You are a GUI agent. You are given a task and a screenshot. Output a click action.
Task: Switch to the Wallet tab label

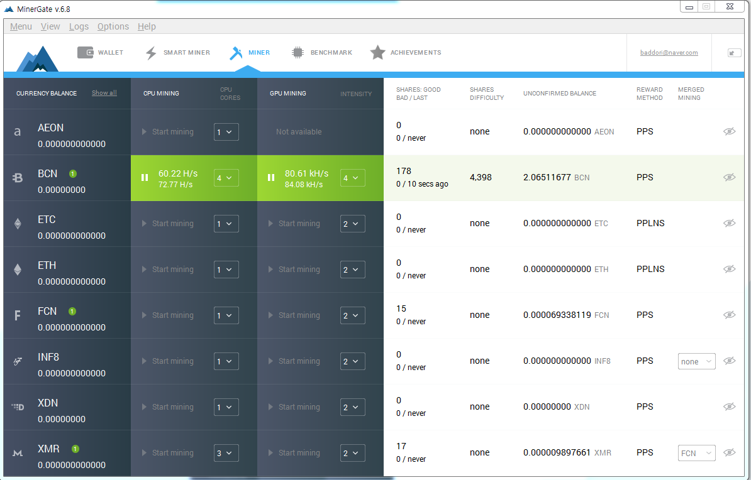(x=111, y=53)
